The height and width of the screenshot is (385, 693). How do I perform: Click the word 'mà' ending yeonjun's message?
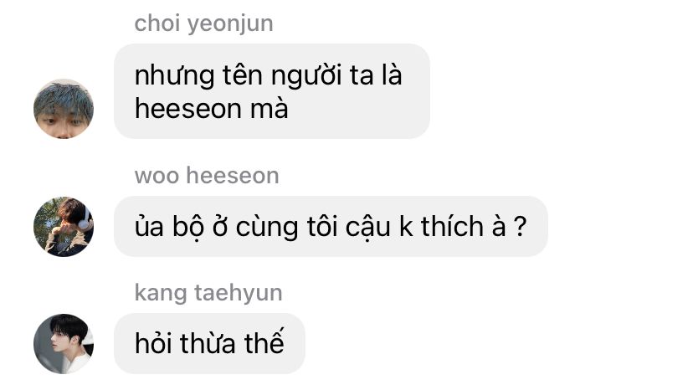[x=269, y=109]
